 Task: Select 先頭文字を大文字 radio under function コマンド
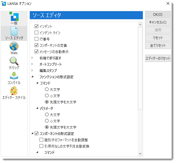tap(47, 102)
